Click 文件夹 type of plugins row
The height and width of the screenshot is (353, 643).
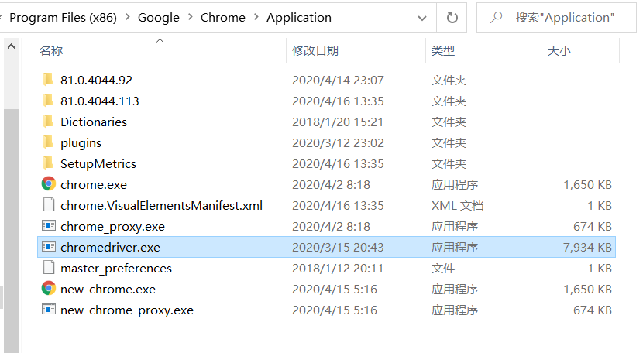point(449,142)
